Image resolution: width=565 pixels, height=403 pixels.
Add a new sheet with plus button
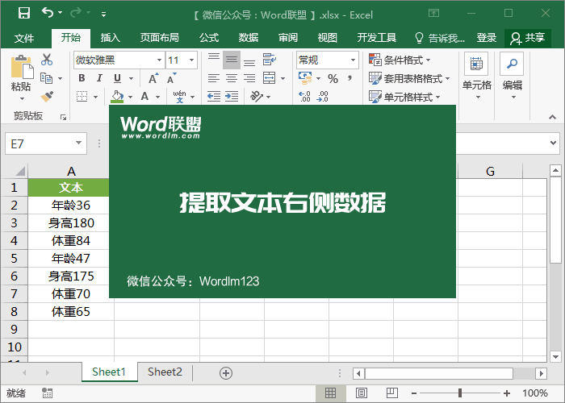226,372
